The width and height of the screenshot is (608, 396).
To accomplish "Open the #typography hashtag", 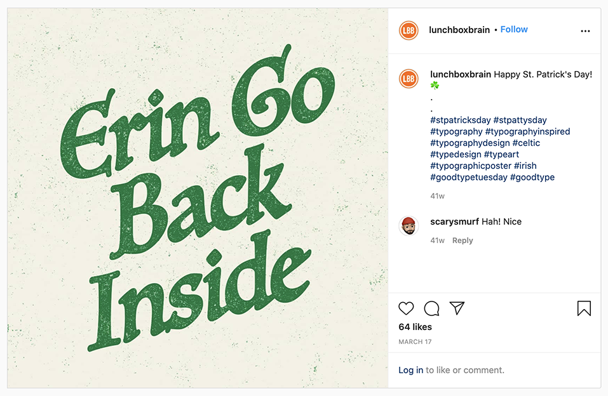I will point(450,131).
